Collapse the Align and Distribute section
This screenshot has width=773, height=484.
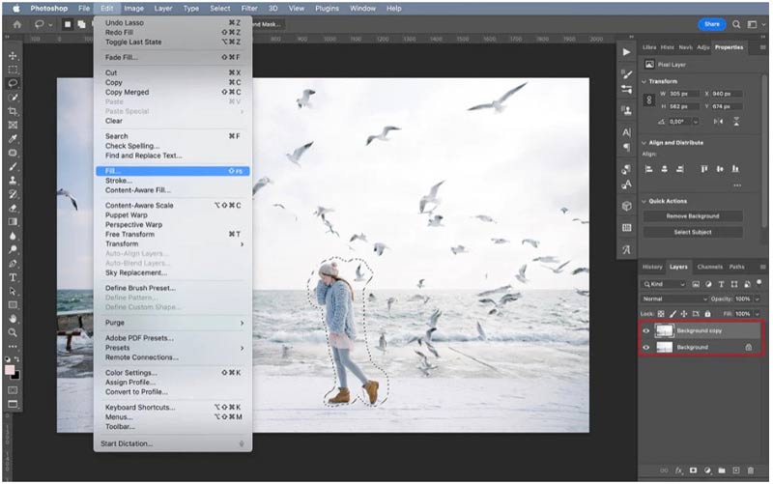[644, 143]
